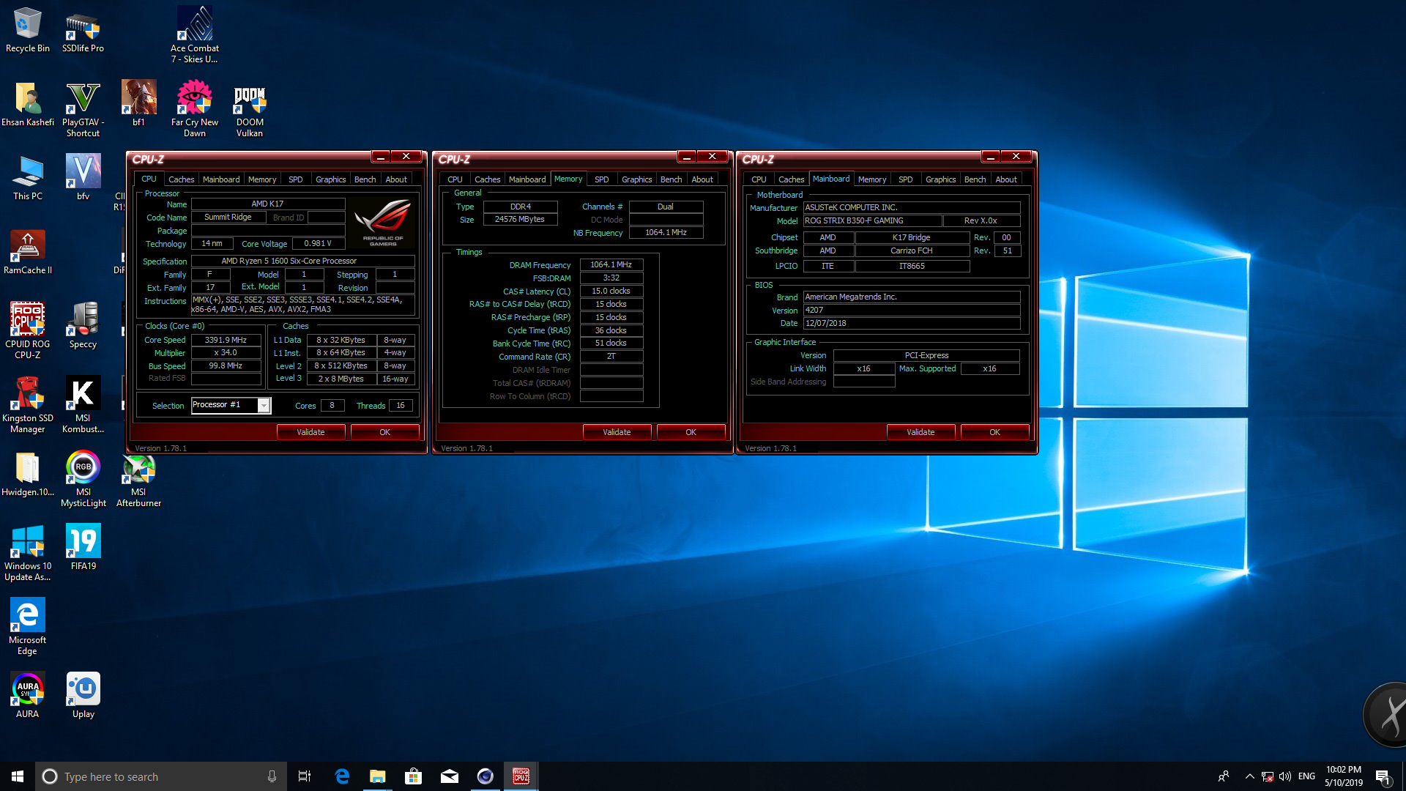Open the ENG language selector in the taskbar

[1307, 776]
